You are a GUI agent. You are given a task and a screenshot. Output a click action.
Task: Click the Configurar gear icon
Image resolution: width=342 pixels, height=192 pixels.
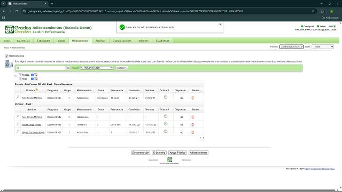[302, 26]
